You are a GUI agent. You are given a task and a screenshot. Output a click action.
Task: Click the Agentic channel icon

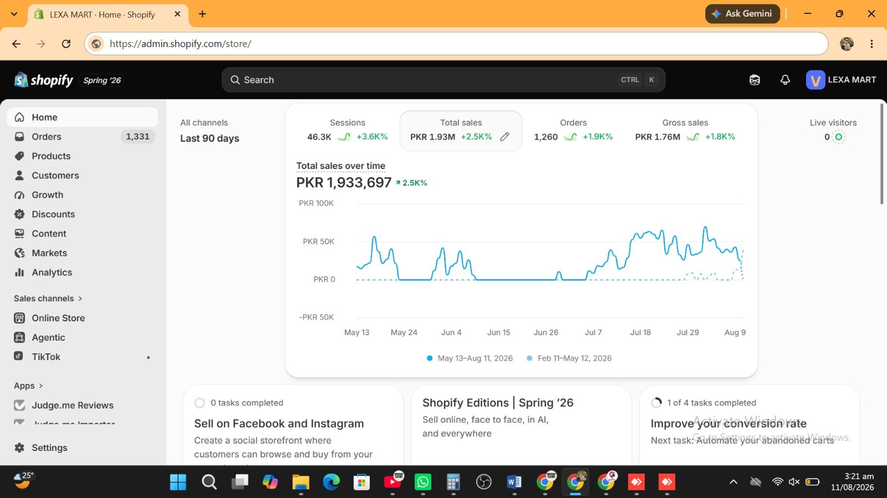tap(19, 337)
